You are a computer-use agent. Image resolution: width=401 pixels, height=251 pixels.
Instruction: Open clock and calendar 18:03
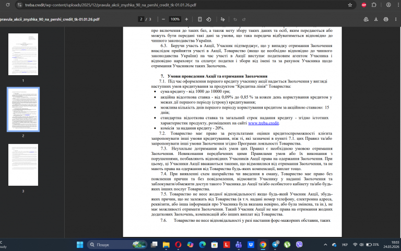[x=391, y=245]
